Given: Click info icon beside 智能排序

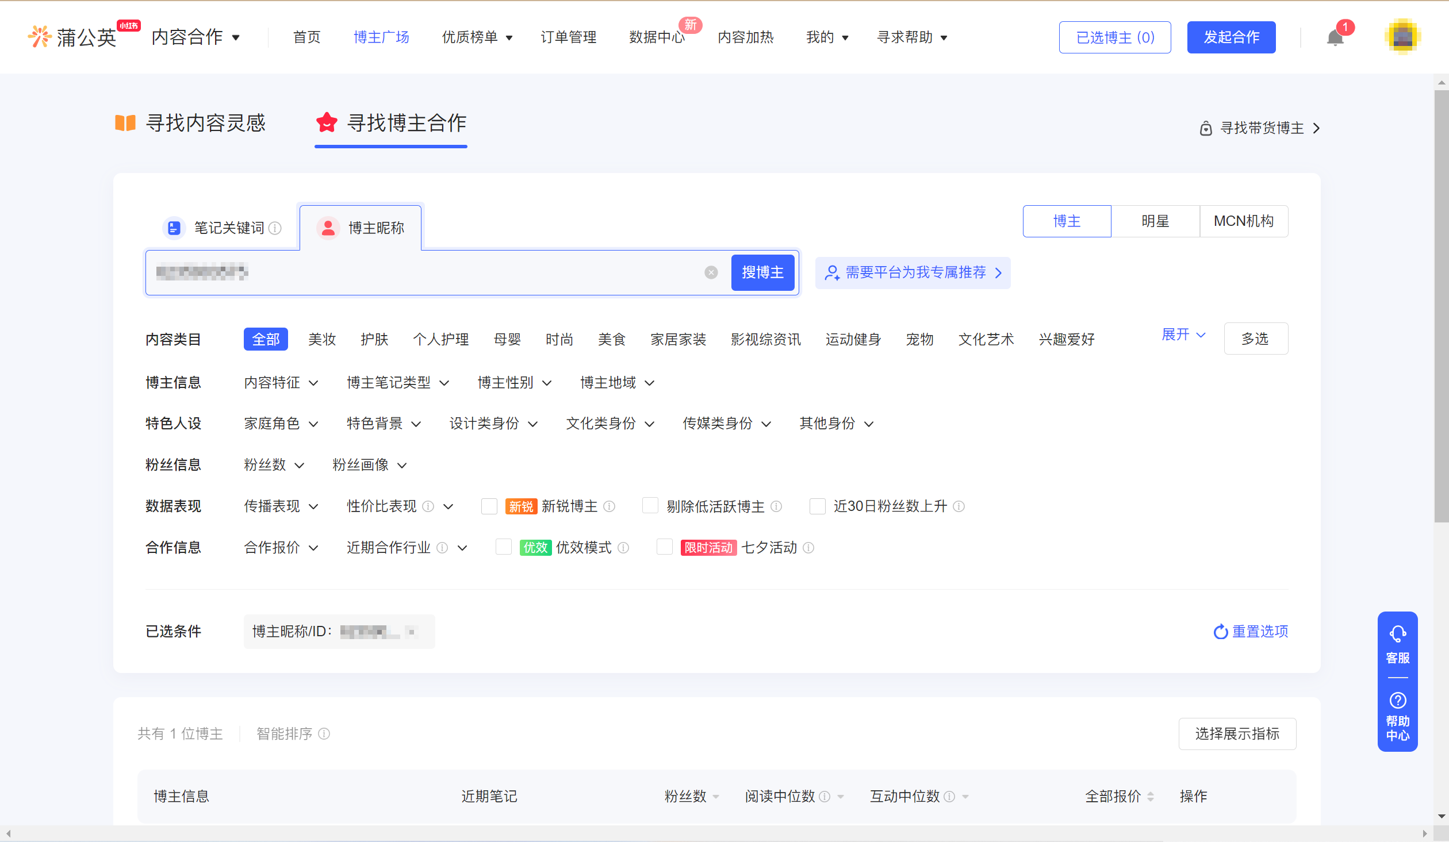Looking at the screenshot, I should click(x=324, y=734).
